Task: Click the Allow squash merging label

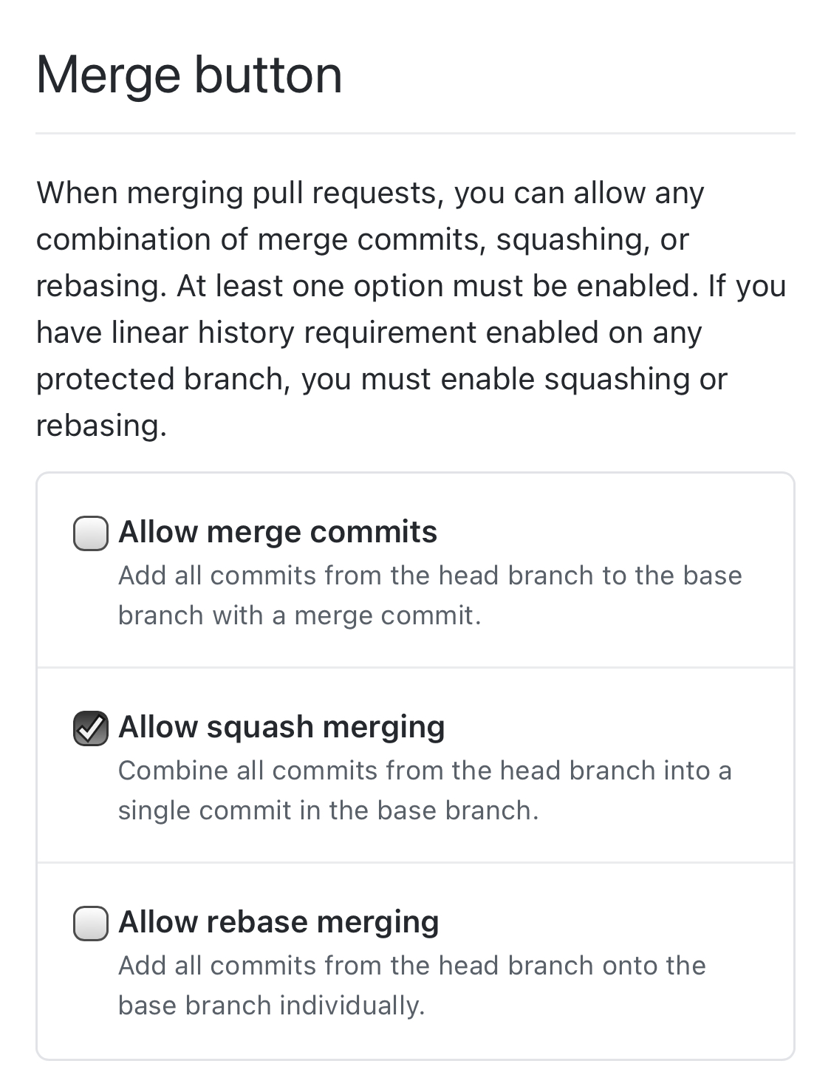Action: pos(281,727)
